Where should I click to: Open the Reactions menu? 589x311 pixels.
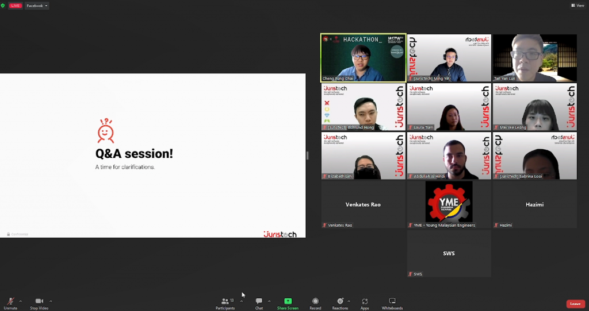pos(340,303)
